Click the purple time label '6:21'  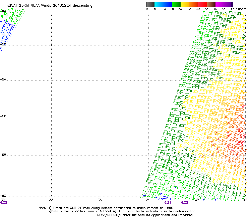pos(168,203)
